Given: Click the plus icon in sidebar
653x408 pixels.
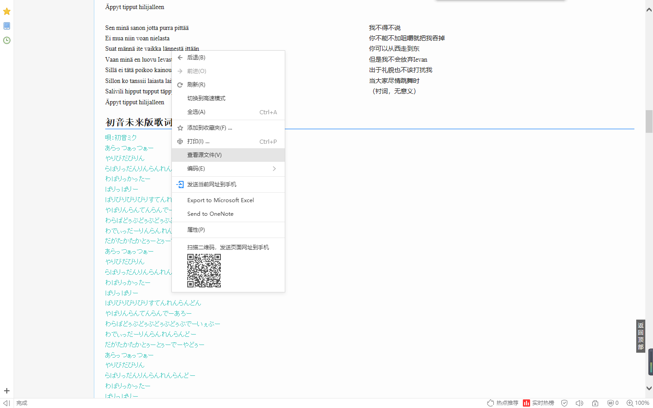Looking at the screenshot, I should (x=7, y=391).
